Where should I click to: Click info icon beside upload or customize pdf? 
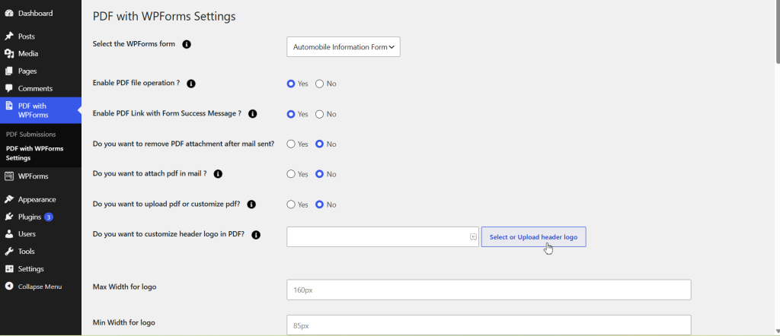[251, 204]
